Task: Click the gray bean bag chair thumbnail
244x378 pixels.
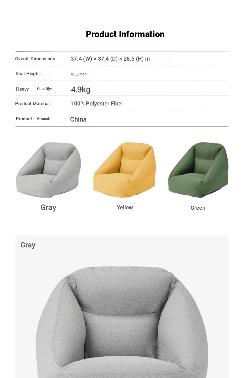Action: coord(48,170)
